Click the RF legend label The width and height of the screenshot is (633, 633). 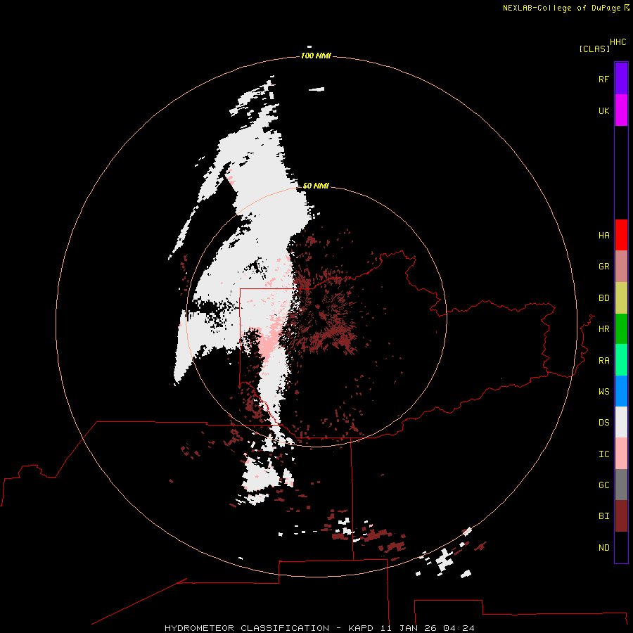point(604,79)
